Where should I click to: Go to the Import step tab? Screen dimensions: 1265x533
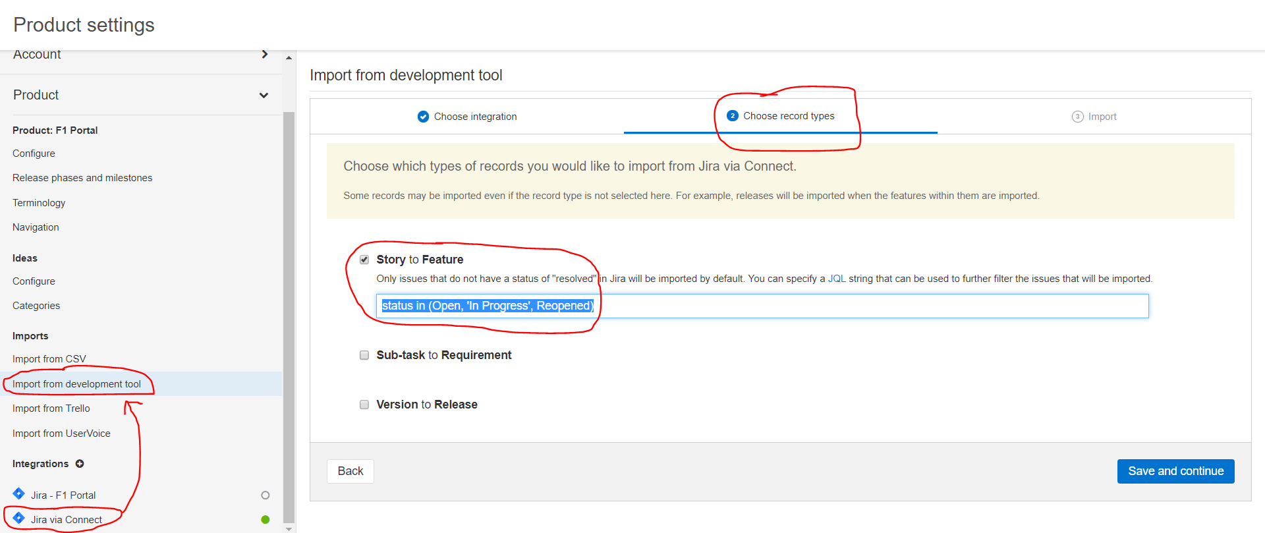1094,117
